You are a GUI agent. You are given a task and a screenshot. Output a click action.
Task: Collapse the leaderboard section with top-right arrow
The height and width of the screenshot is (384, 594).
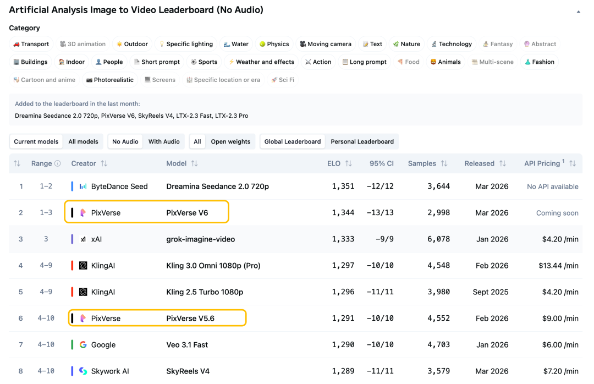[x=578, y=12]
